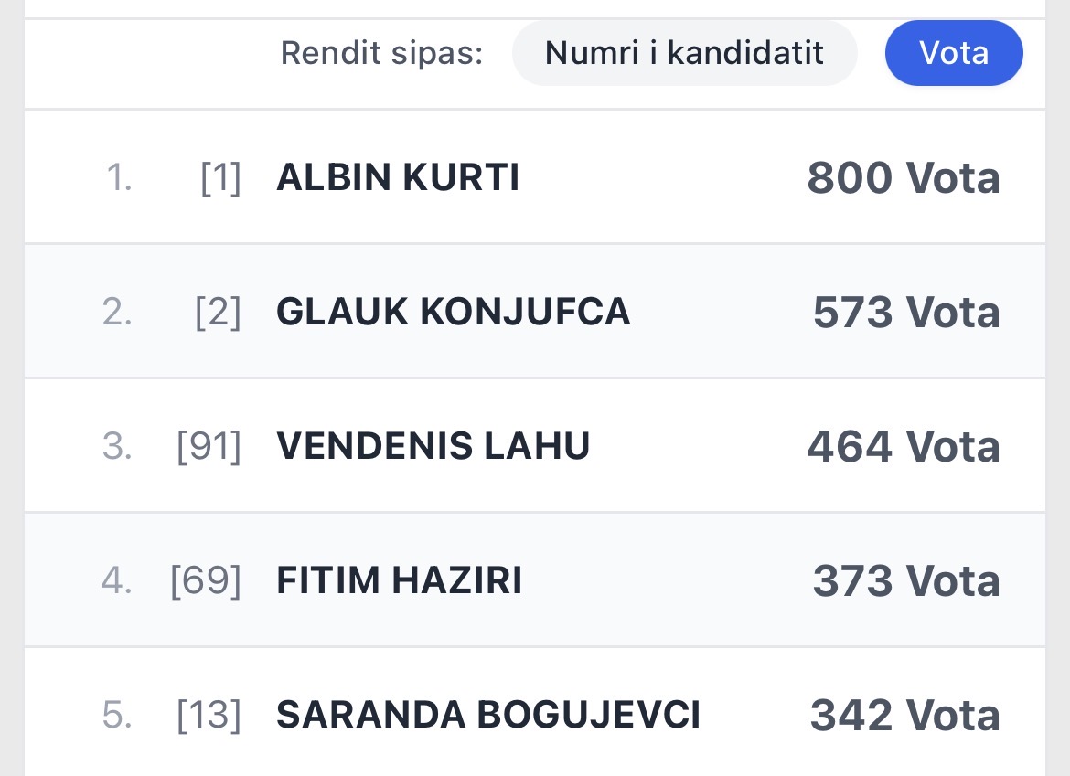Select rank 1. in the list
1070x776 pixels.
(x=119, y=177)
